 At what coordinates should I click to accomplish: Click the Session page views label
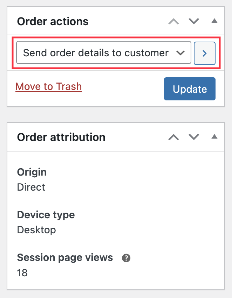tap(65, 258)
